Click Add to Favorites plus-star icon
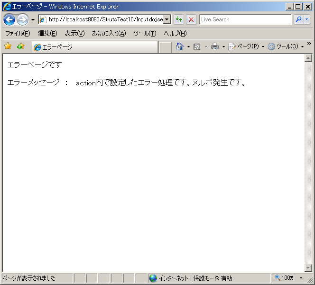Screen dimensions: 315x285 pos(20,46)
